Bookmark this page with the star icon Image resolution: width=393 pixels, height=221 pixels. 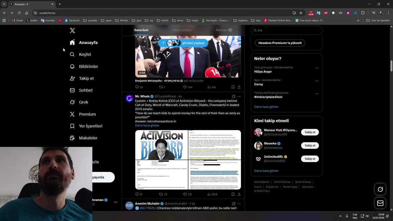tap(301, 13)
